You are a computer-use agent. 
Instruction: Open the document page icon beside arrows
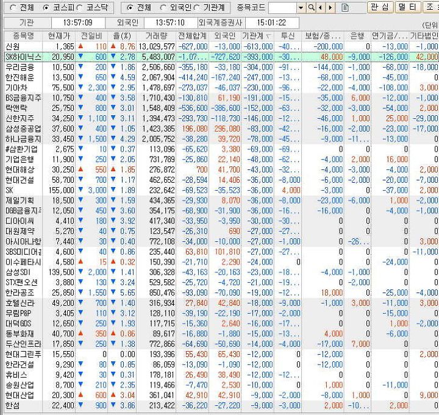pyautogui.click(x=345, y=7)
